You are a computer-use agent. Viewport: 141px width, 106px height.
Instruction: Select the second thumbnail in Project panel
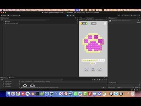32,85
